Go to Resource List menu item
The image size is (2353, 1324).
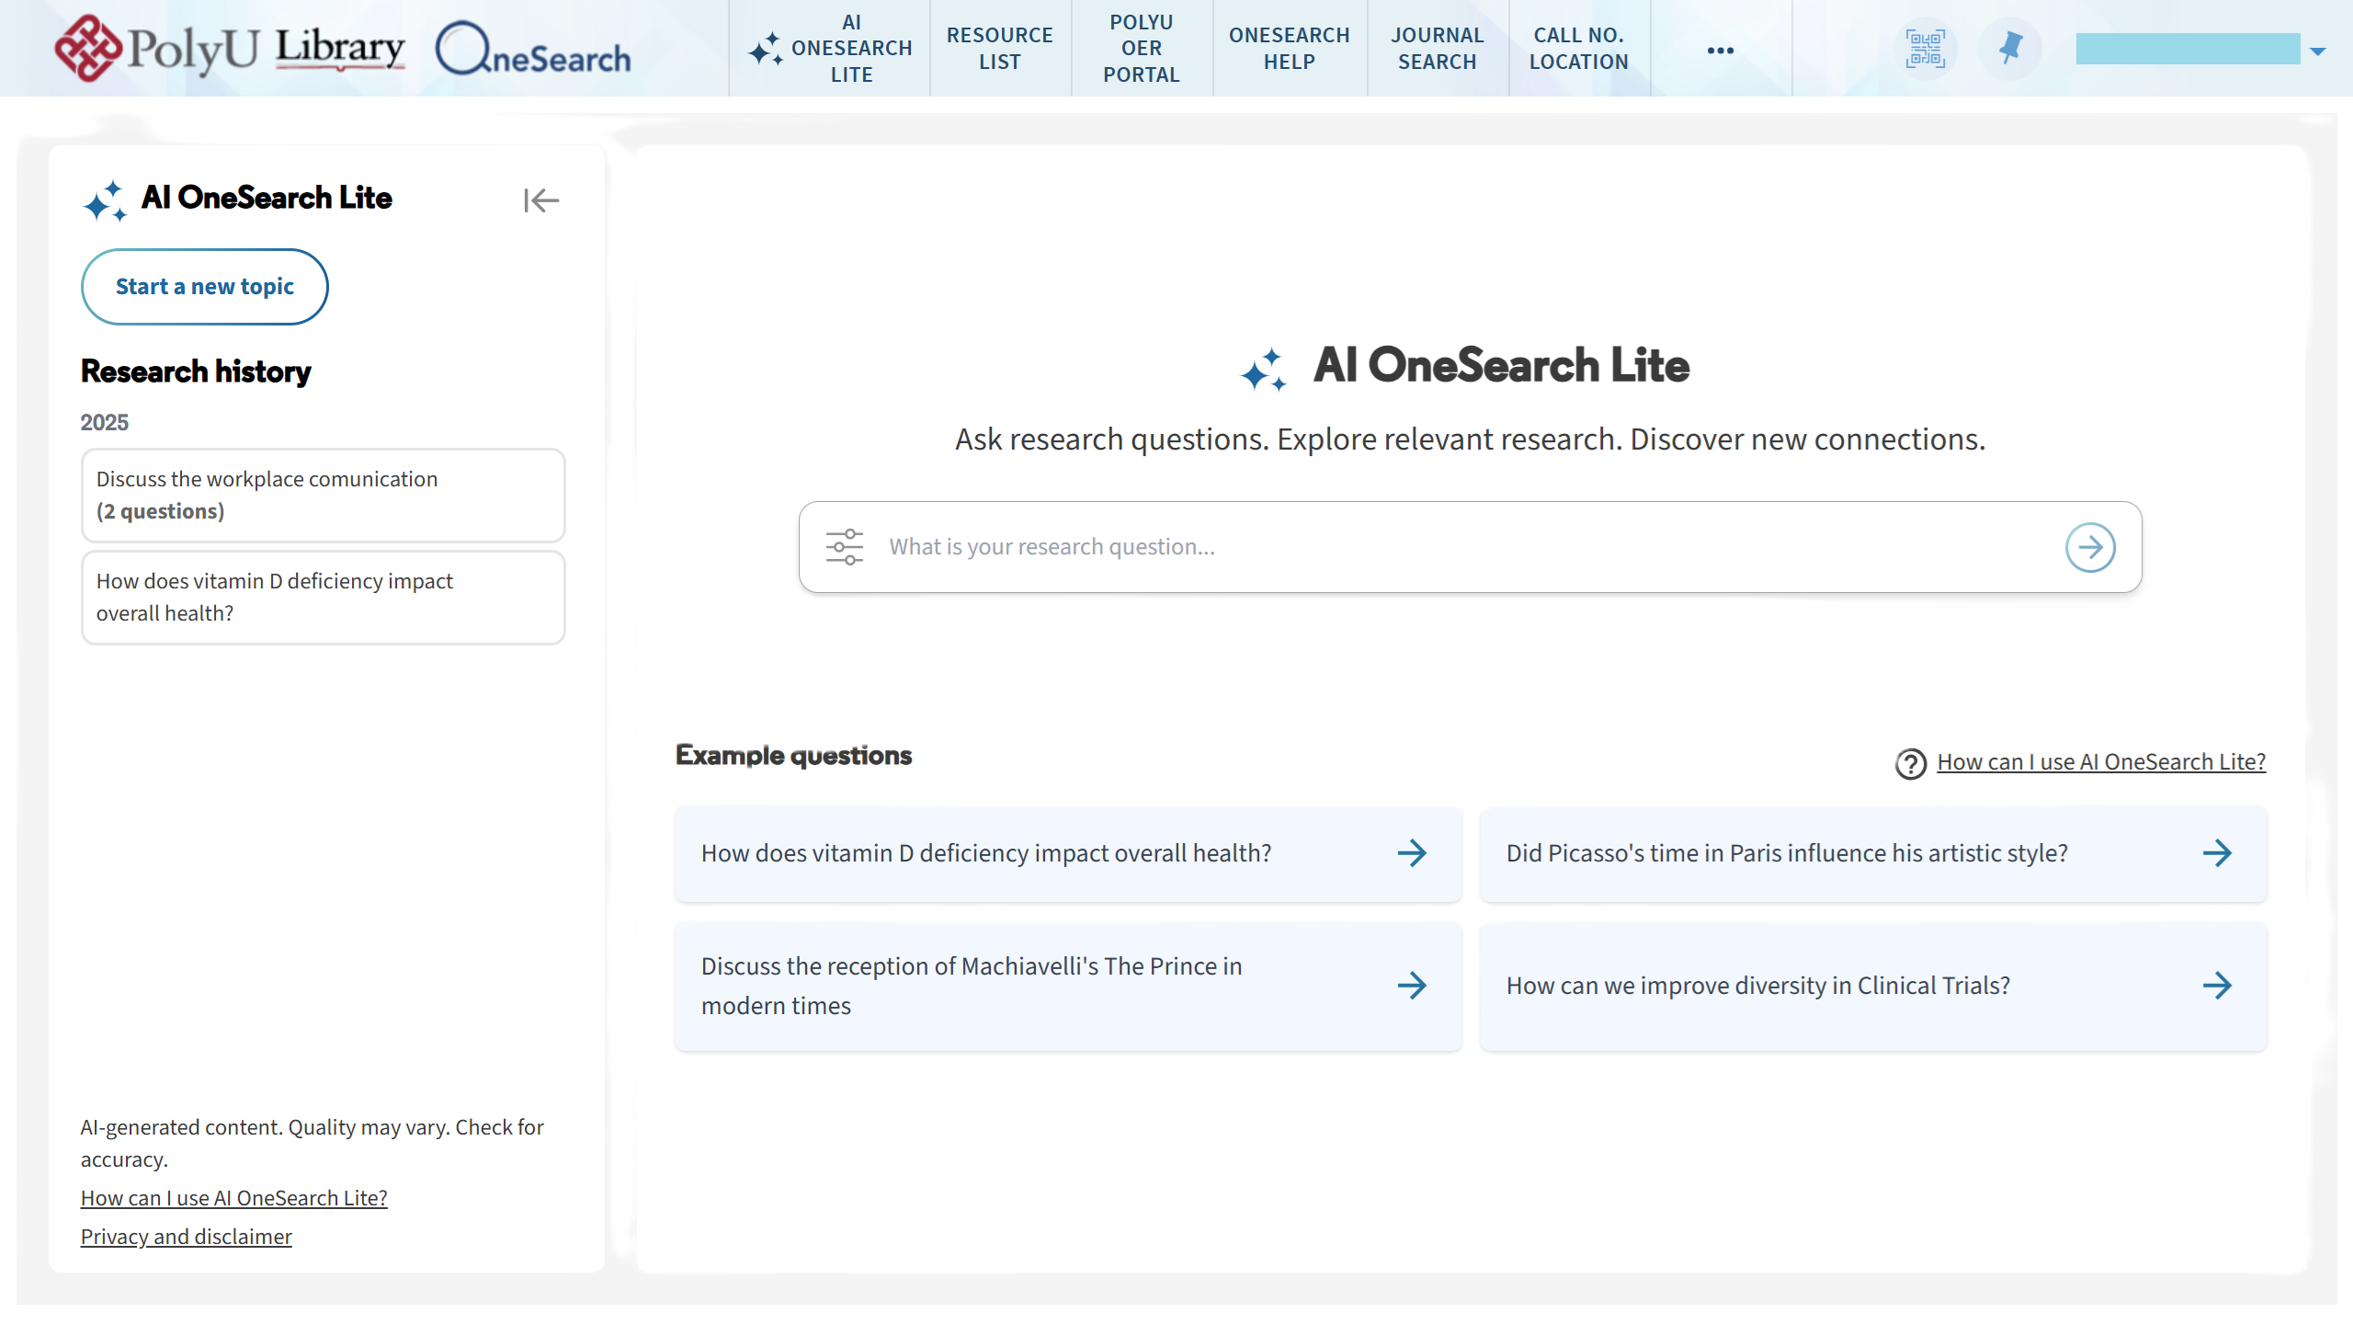(x=999, y=49)
